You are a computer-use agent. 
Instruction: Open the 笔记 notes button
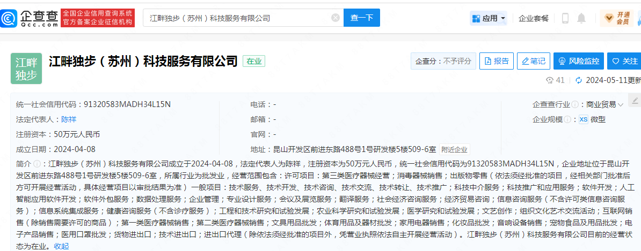pos(534,61)
